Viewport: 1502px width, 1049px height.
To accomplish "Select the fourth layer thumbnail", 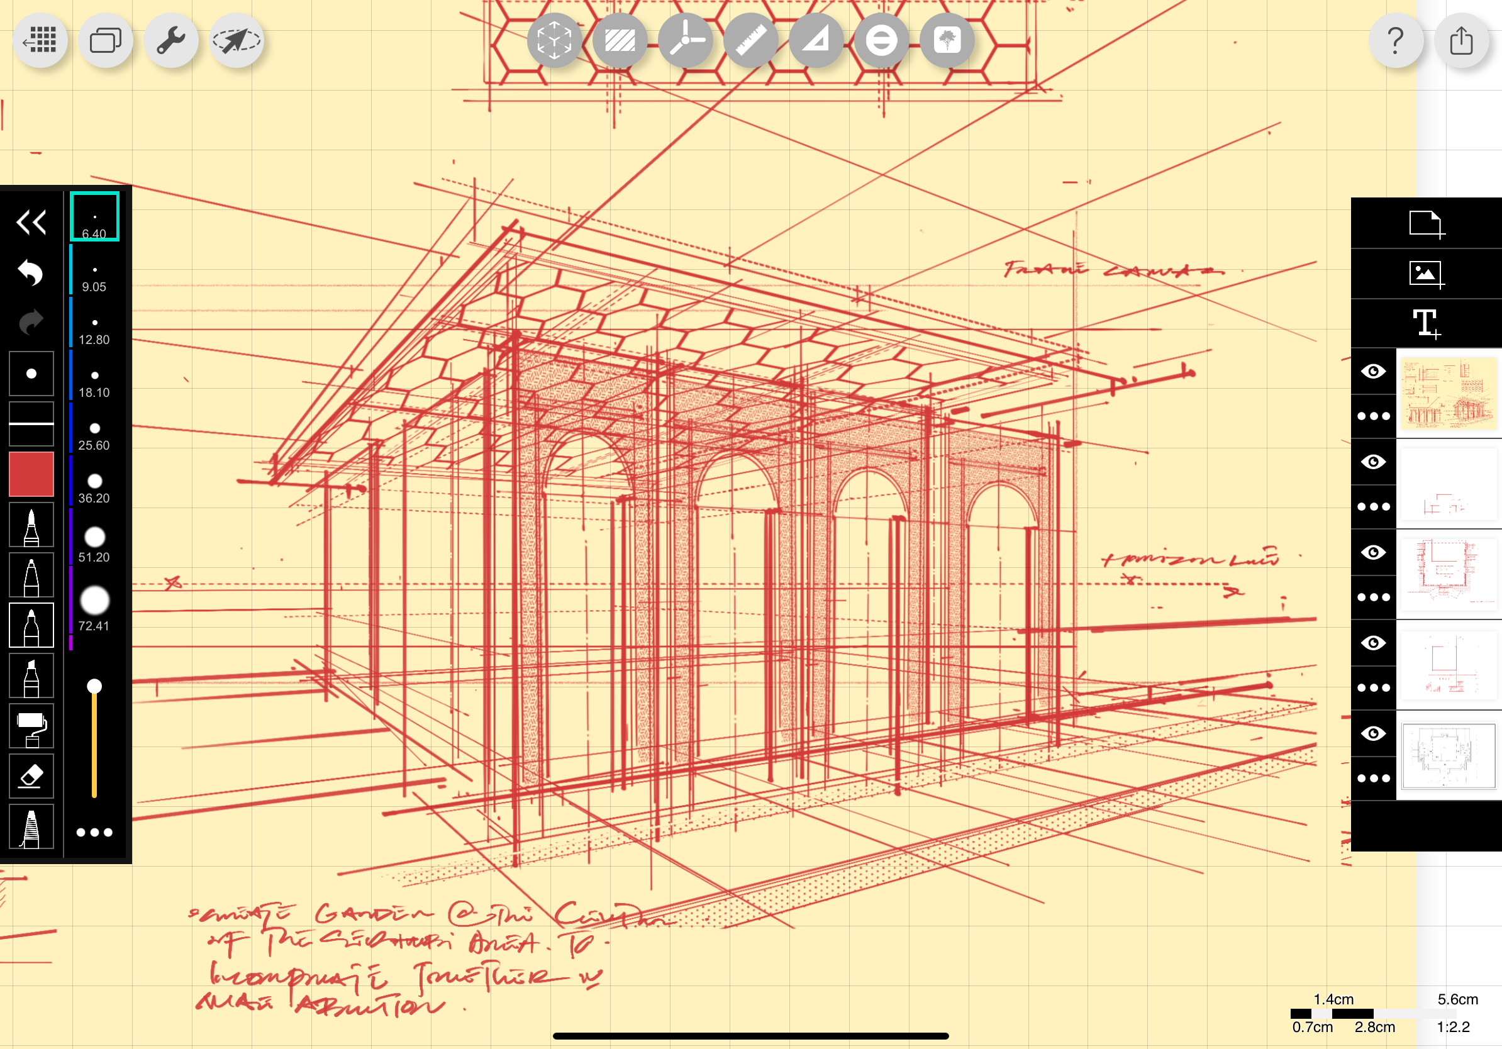I will (x=1449, y=665).
